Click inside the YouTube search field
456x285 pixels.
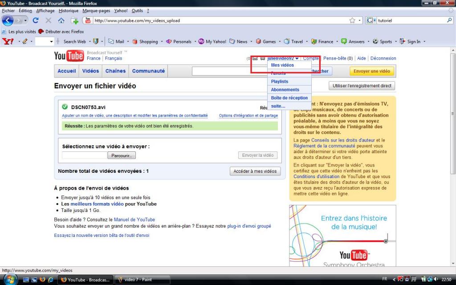pos(230,71)
